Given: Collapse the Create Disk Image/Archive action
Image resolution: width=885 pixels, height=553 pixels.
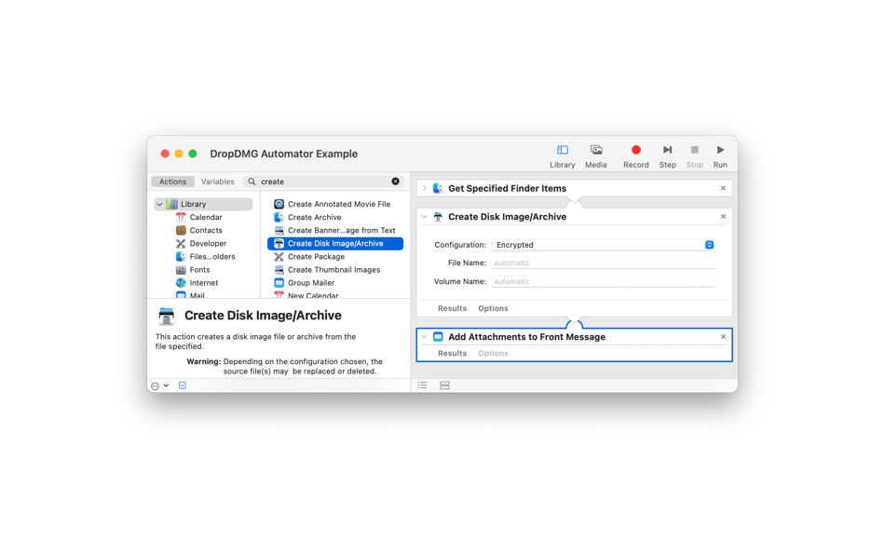Looking at the screenshot, I should point(425,217).
